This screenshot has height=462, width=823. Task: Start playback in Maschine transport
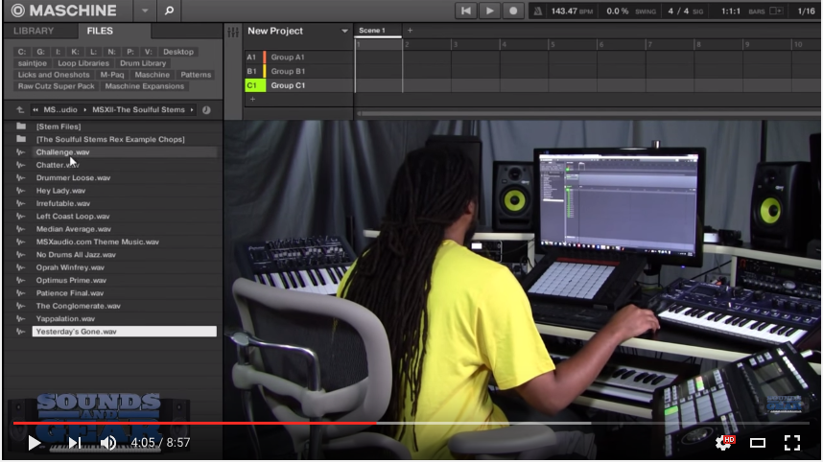coord(489,11)
